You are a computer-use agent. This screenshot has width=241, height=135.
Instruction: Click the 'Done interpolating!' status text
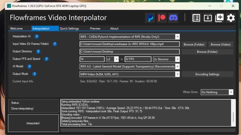point(22,109)
